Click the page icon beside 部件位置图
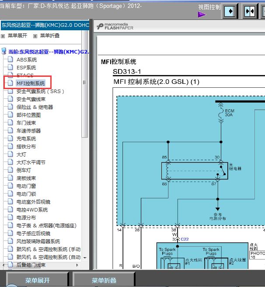Screen dimensions: 265x287 point(10,115)
